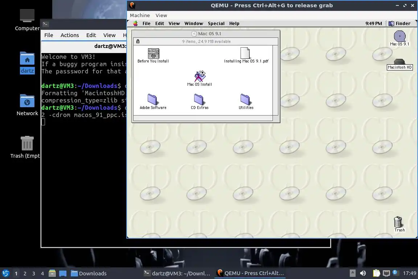This screenshot has width=418, height=279.
Task: Click the network monitor tray icon
Action: [386, 273]
